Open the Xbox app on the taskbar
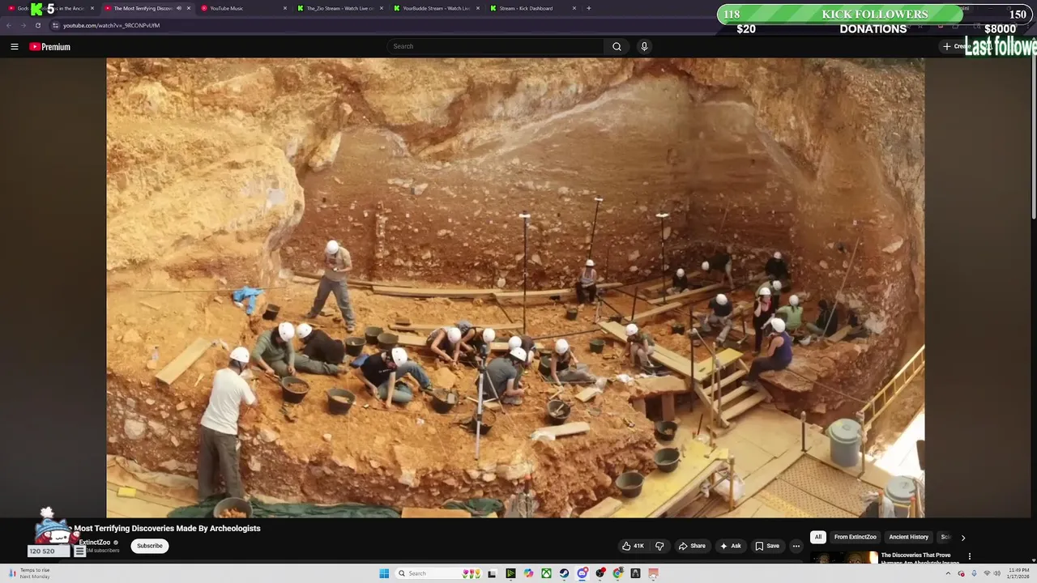The width and height of the screenshot is (1037, 583). (547, 573)
